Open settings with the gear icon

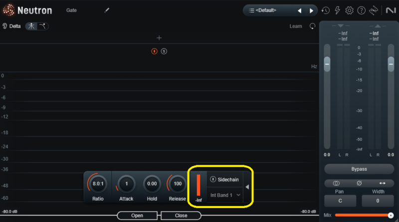pos(350,10)
